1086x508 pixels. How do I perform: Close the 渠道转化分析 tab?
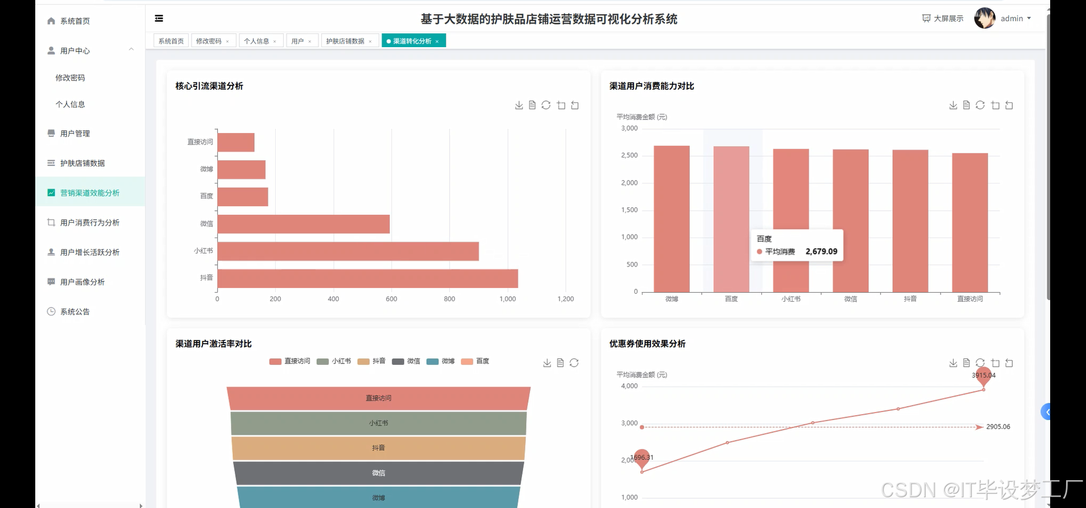437,41
